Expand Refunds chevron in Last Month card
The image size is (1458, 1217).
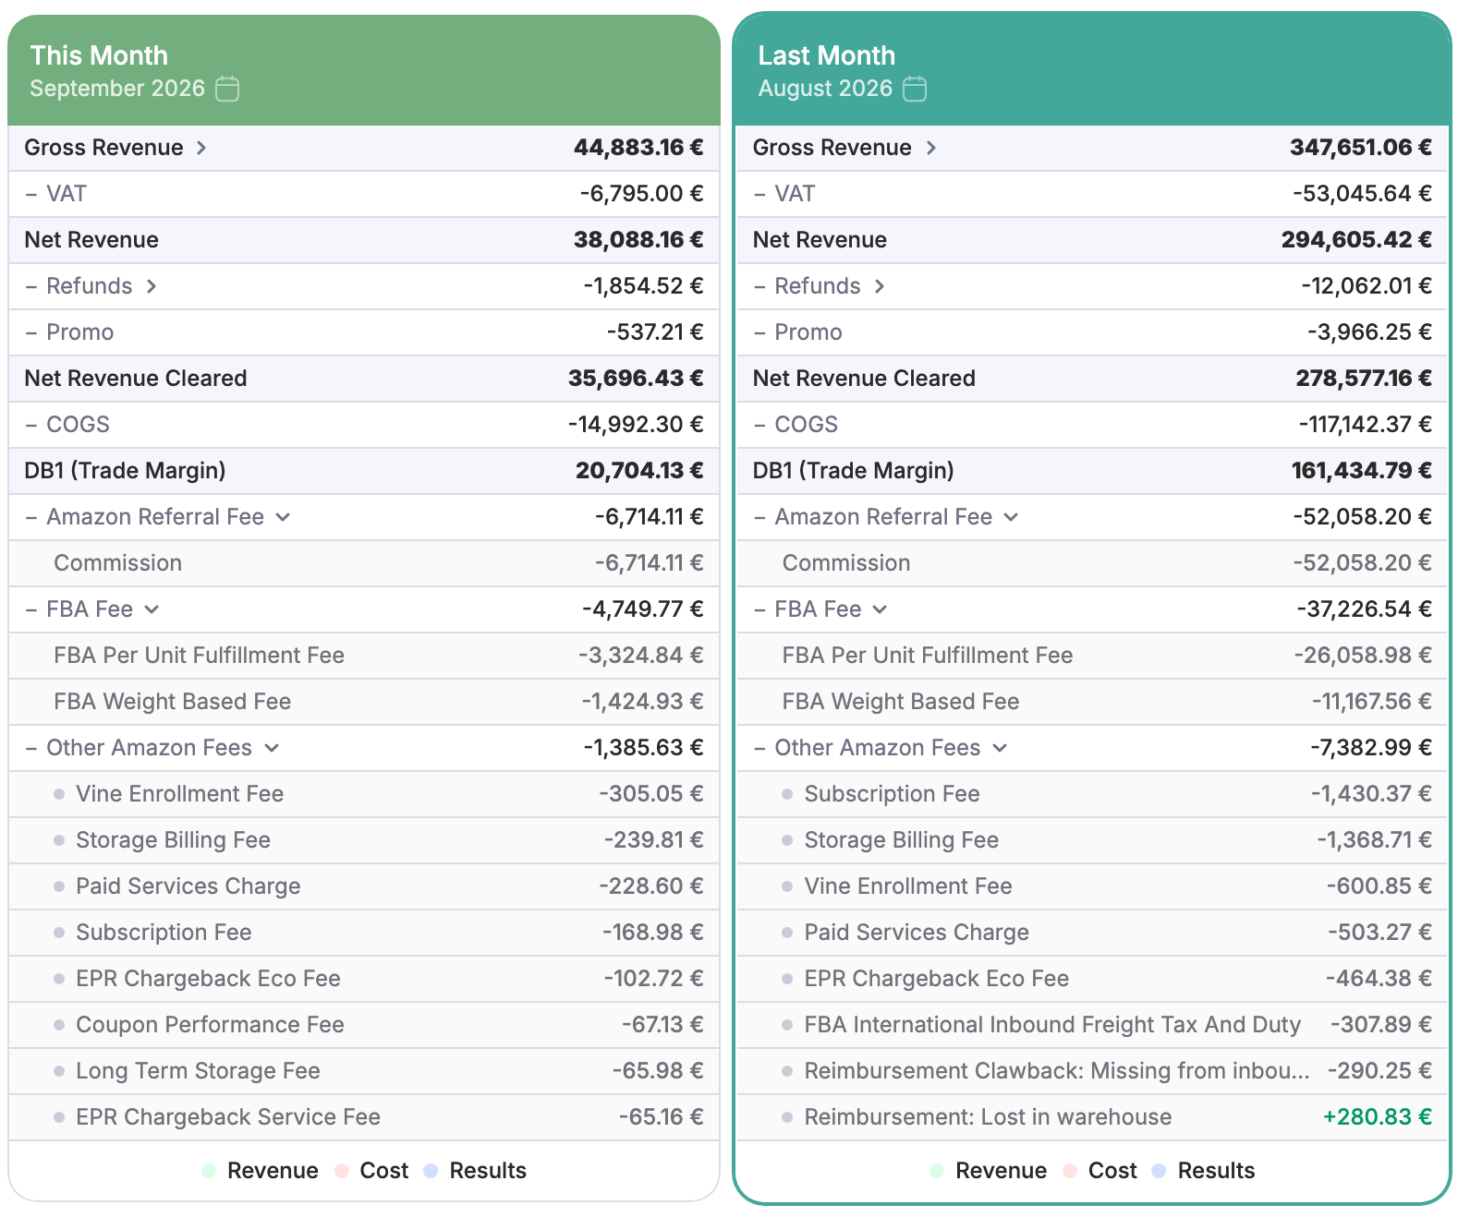tap(880, 286)
